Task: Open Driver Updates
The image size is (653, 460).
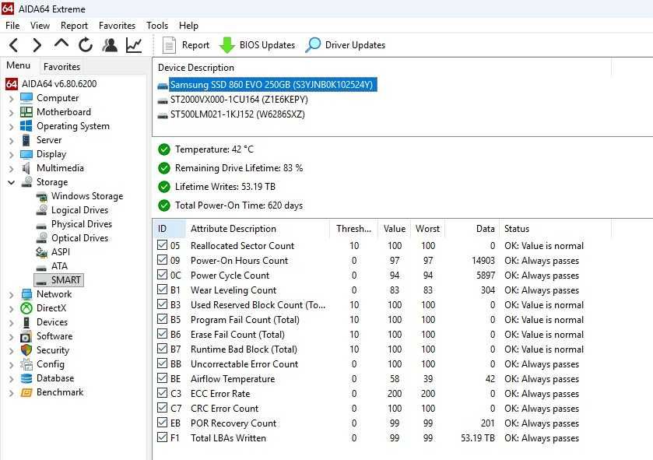Action: (346, 45)
